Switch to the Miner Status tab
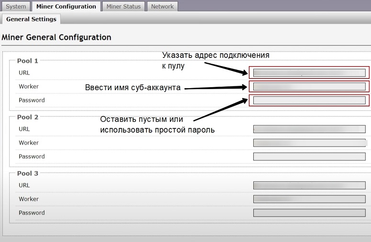Viewport: 371px width, 242px height. [124, 7]
